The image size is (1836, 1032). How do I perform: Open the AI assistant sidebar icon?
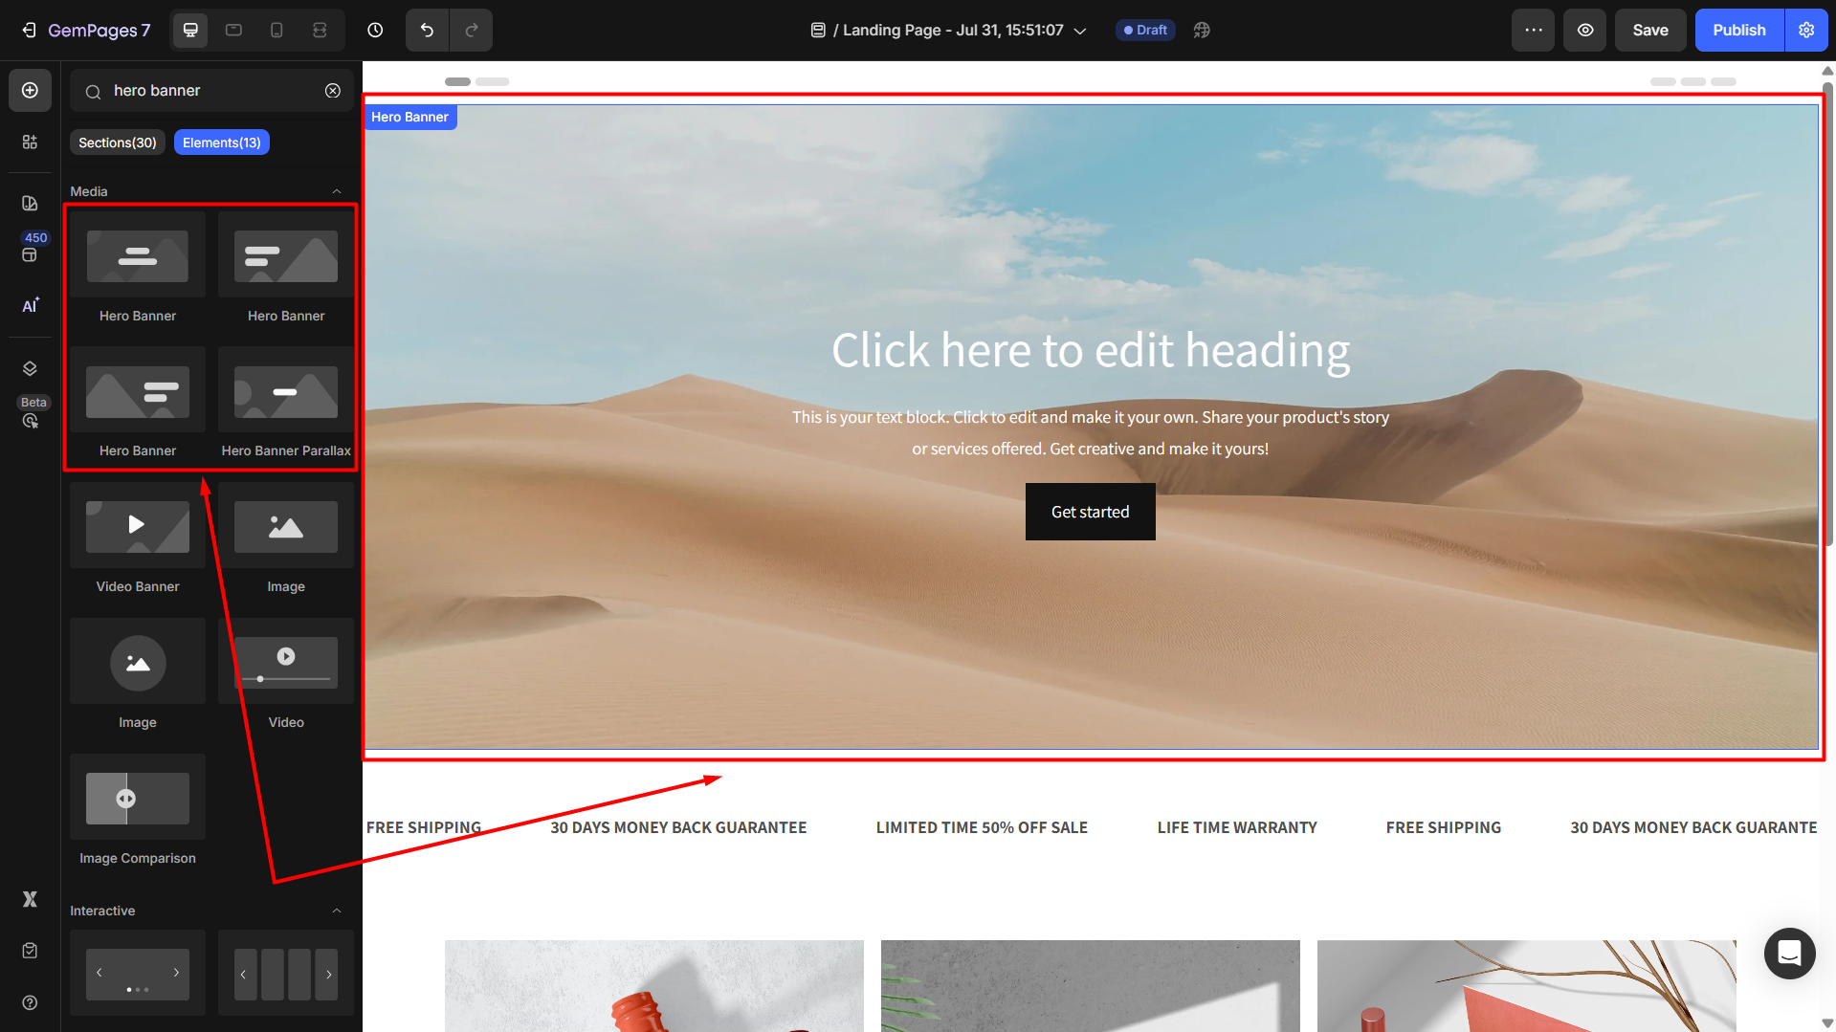coord(30,306)
